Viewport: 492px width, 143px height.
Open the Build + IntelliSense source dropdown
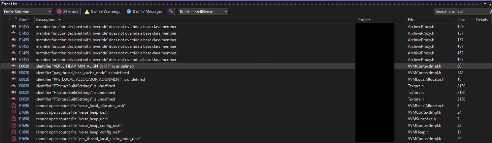point(203,12)
